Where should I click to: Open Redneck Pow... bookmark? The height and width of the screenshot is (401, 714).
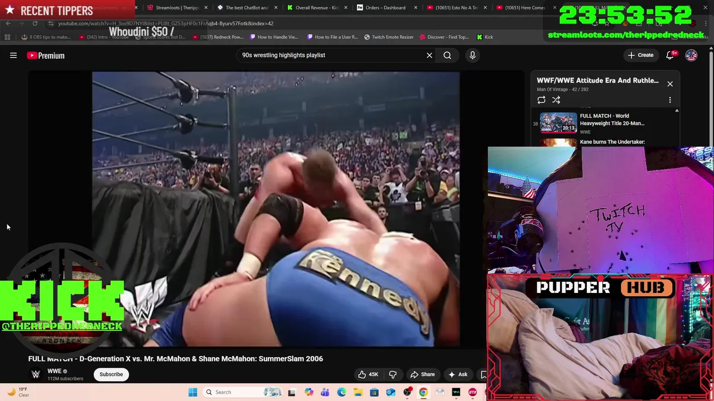click(218, 37)
